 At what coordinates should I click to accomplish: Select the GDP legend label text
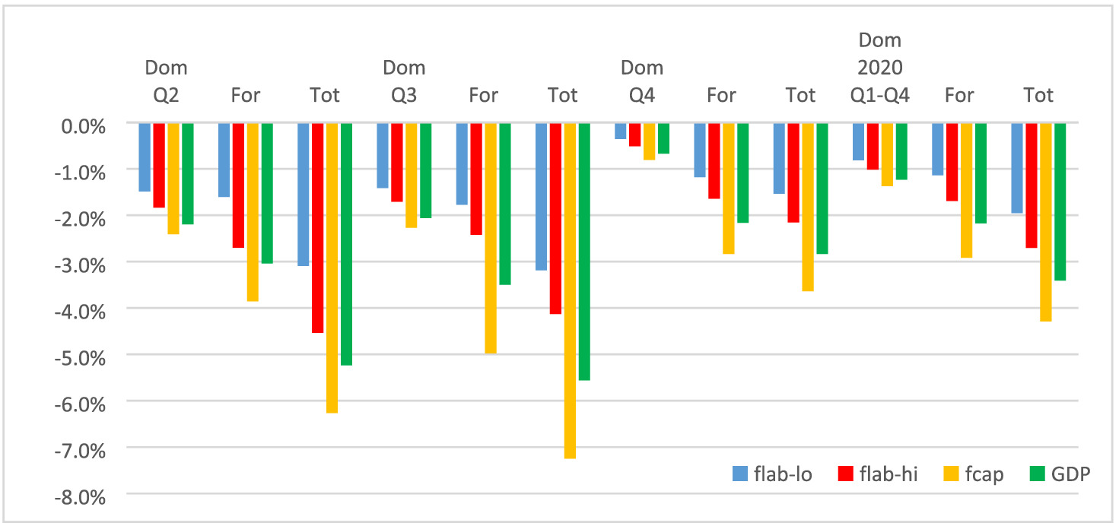click(x=1071, y=475)
